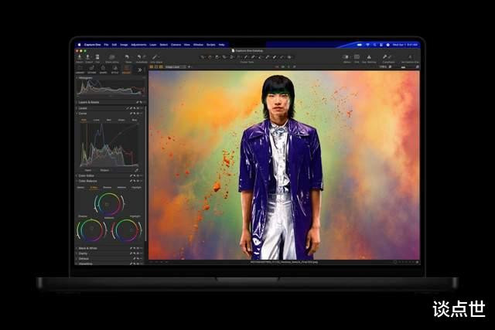Open the layer selector dropdown above viewer
The height and width of the screenshot is (330, 495).
176,66
